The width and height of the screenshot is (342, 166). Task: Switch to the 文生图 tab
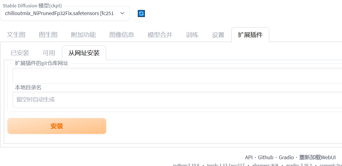pyautogui.click(x=16, y=35)
